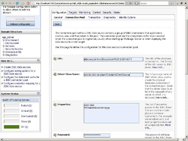This screenshot has width=188, height=141.
Task: Click the icon beside Driver Class Name label
Action: [x=54, y=74]
